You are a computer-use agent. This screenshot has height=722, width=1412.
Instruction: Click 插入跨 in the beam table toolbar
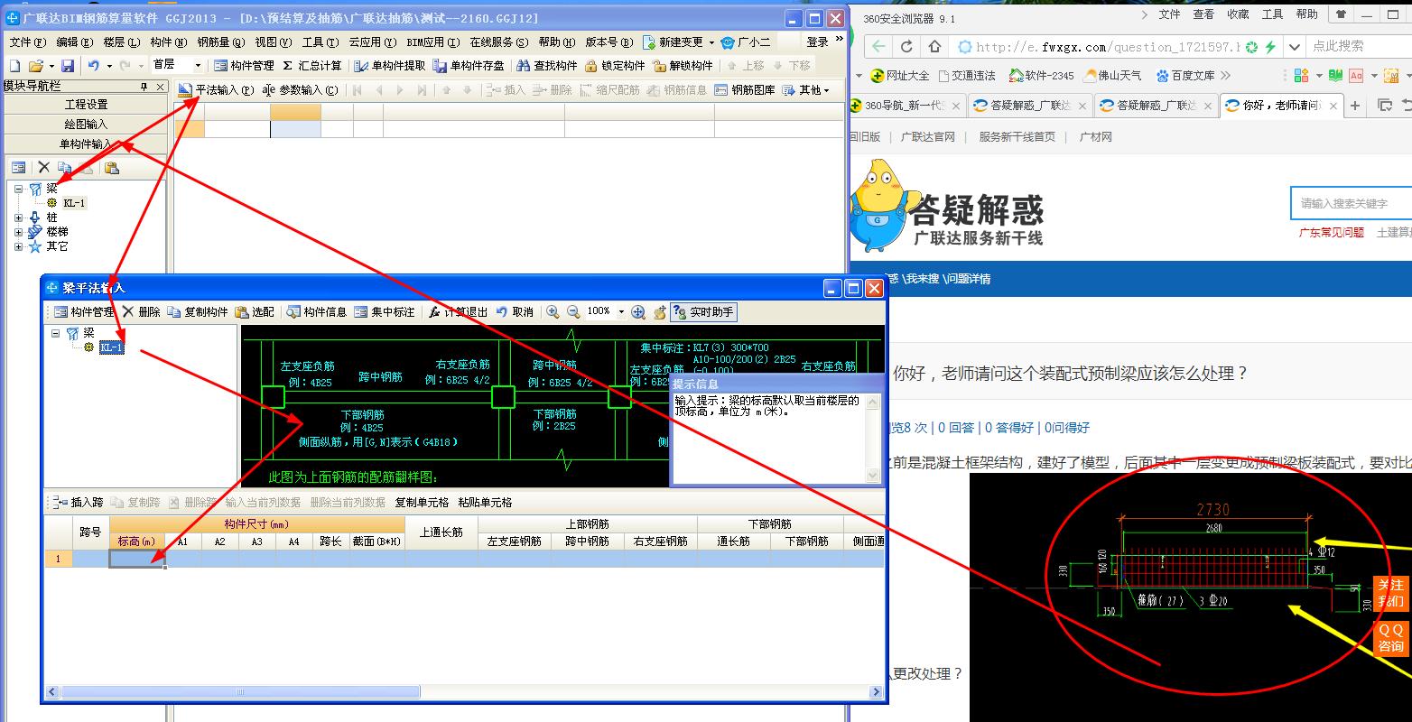(x=79, y=503)
